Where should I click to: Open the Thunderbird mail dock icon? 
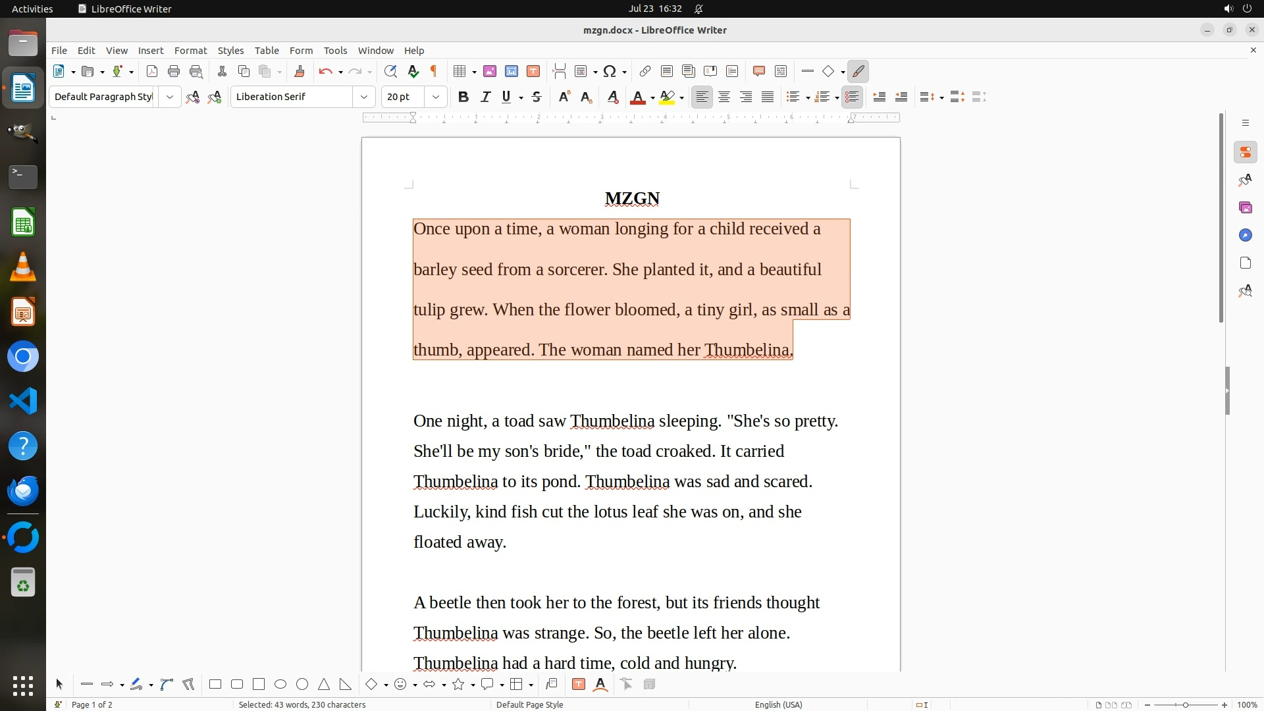point(23,491)
